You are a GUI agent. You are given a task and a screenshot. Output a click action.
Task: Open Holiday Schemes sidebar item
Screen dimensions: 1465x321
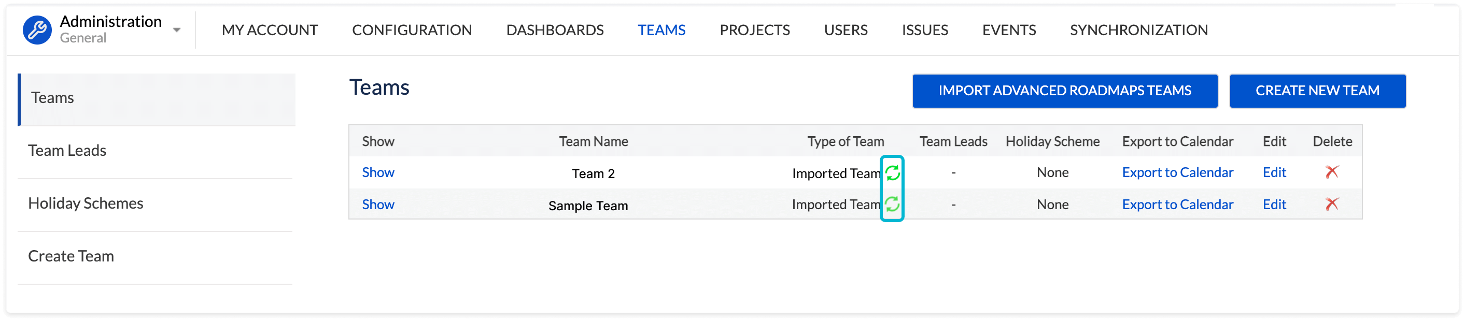pos(86,203)
